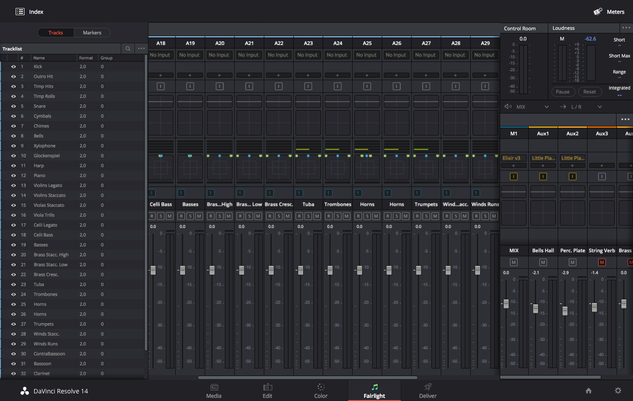Image resolution: width=633 pixels, height=401 pixels.
Task: Select input for A18 No Input
Action: [x=160, y=55]
